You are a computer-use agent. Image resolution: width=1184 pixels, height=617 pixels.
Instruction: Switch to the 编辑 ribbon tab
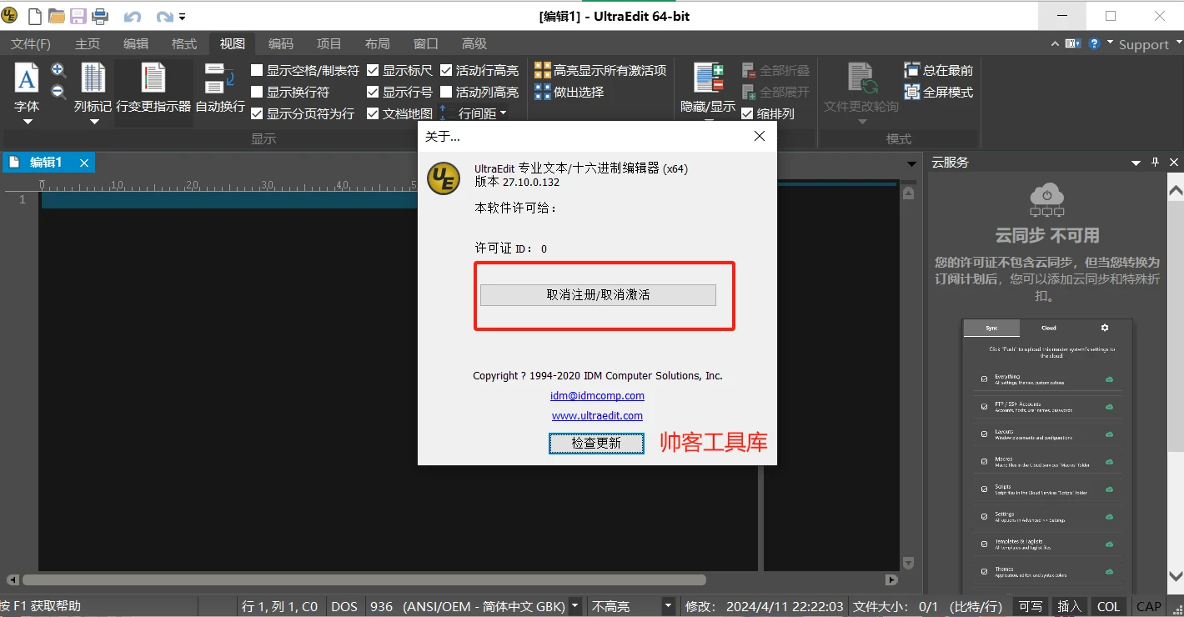coord(136,43)
